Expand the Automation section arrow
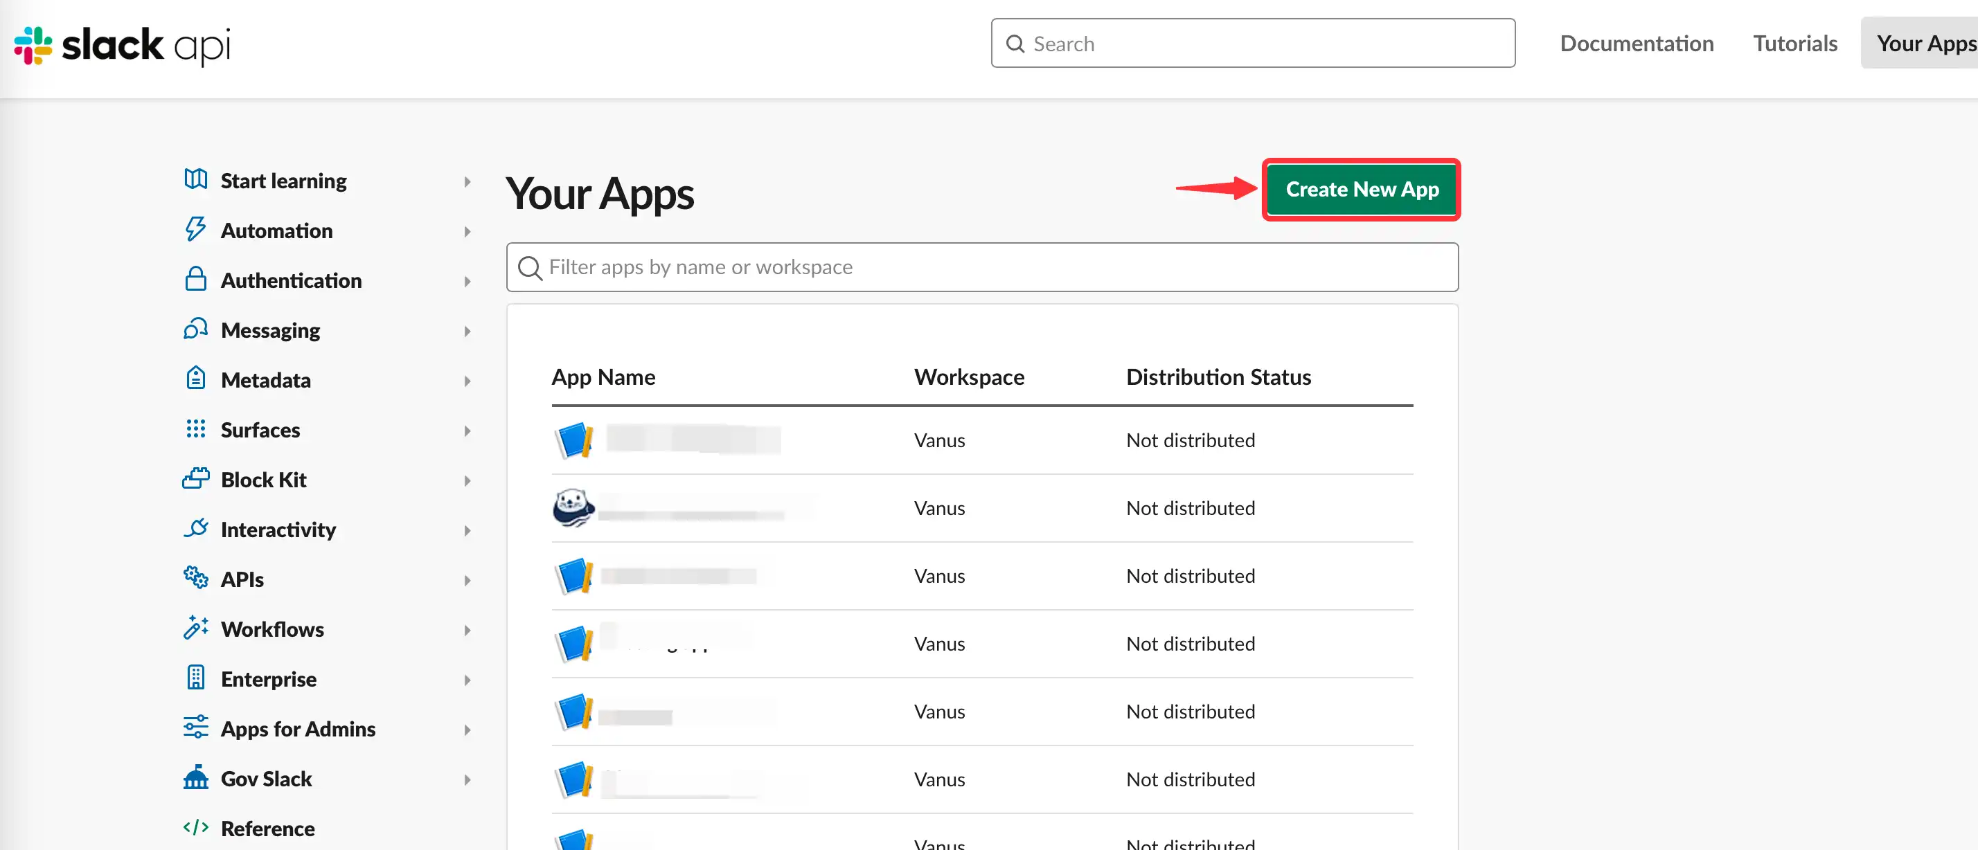The width and height of the screenshot is (1978, 850). point(467,232)
